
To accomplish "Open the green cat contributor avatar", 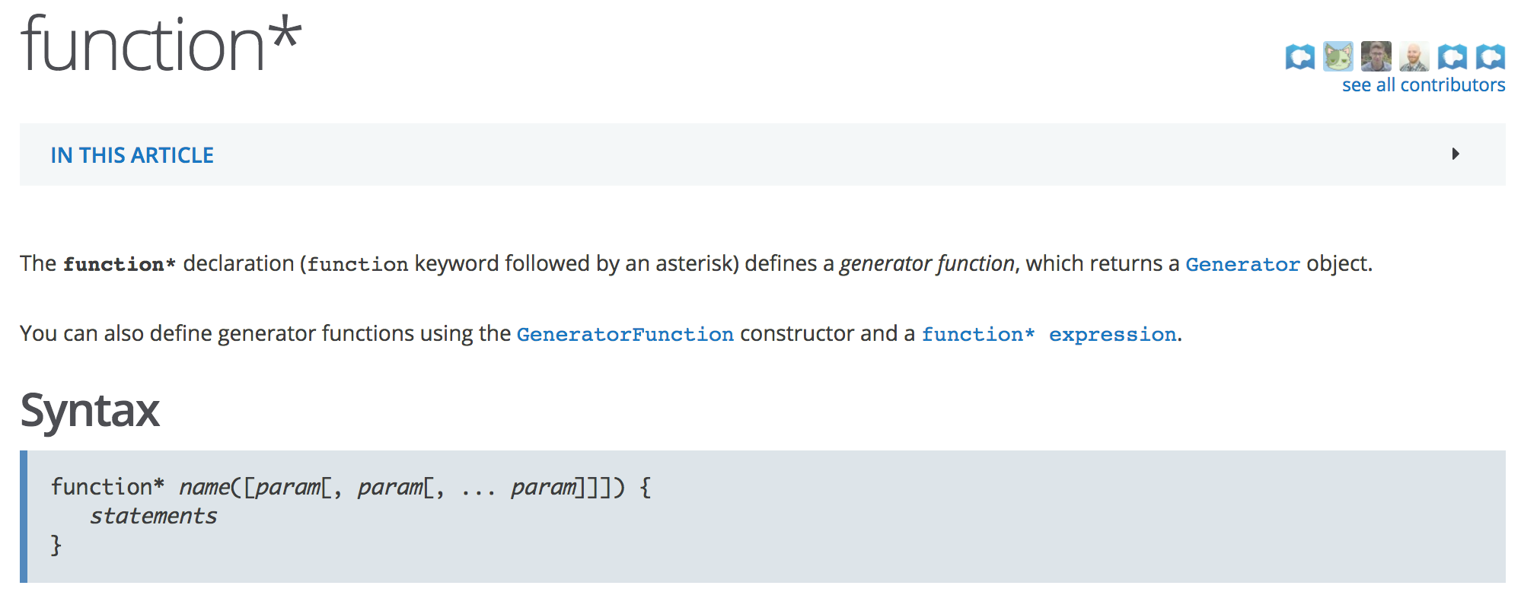I will [x=1338, y=56].
